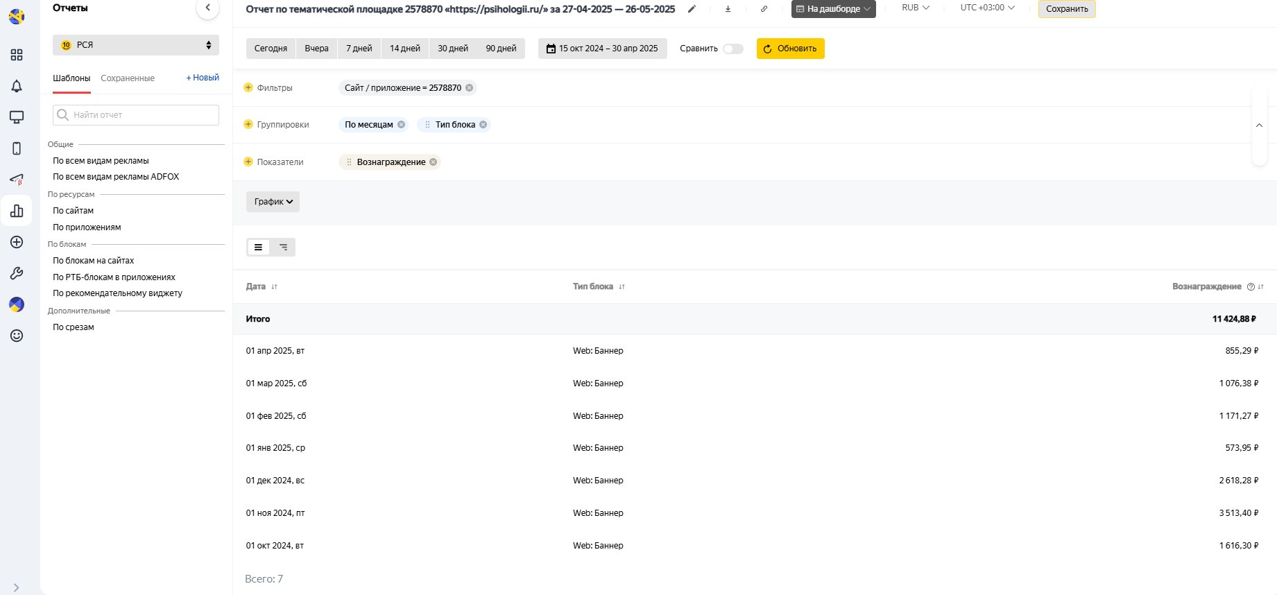Image resolution: width=1277 pixels, height=595 pixels.
Task: Sort the table by Вознаграждение column
Action: 1260,287
